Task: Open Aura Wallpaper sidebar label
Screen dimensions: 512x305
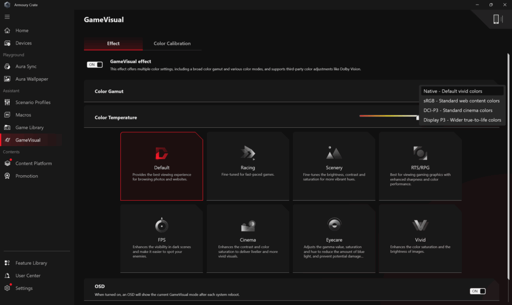Action: (x=32, y=79)
